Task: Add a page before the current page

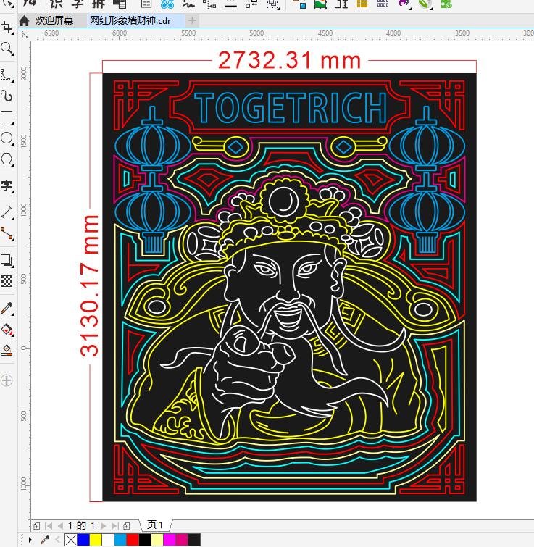Action: [36, 526]
